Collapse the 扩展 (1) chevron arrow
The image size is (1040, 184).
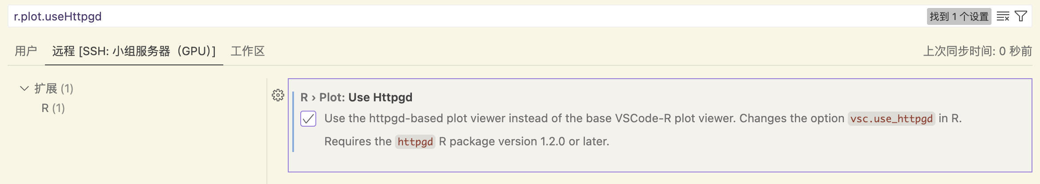point(24,88)
